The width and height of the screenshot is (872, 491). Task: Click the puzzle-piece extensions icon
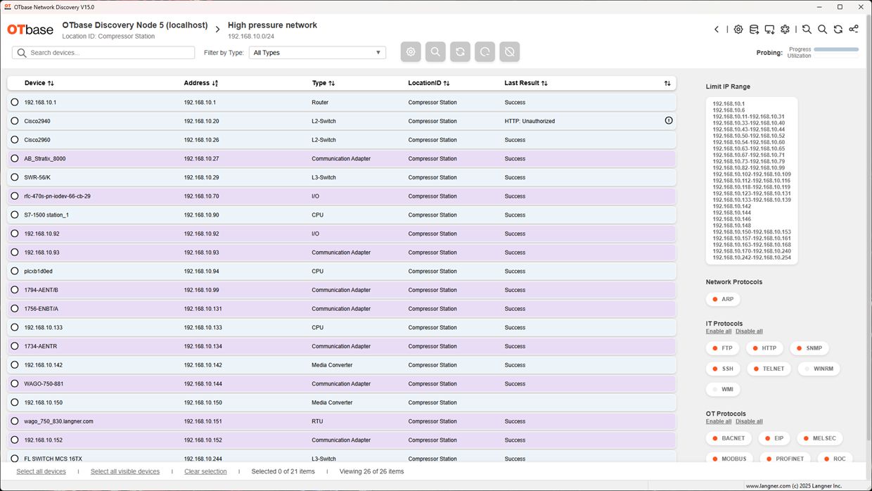tap(785, 30)
